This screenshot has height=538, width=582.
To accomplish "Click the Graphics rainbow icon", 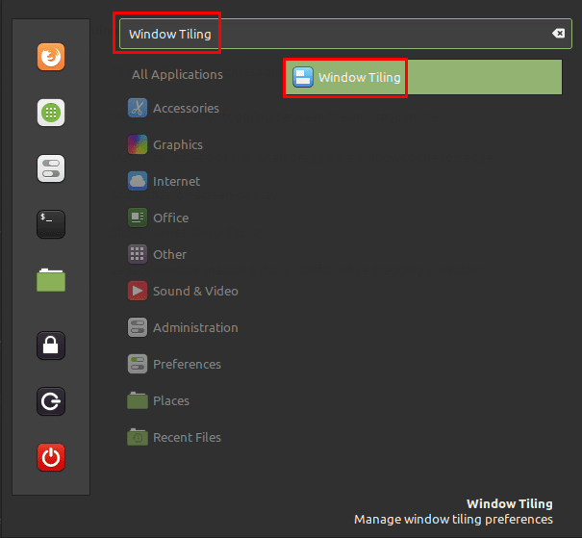I will [x=138, y=144].
